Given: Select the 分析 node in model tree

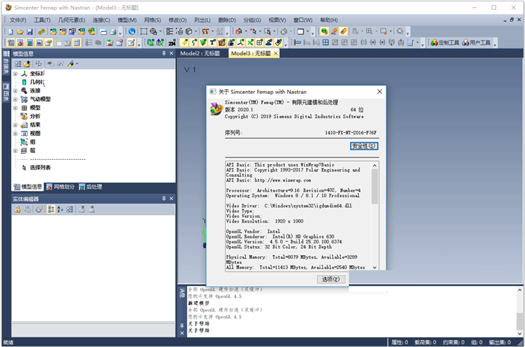Looking at the screenshot, I should click(35, 116).
